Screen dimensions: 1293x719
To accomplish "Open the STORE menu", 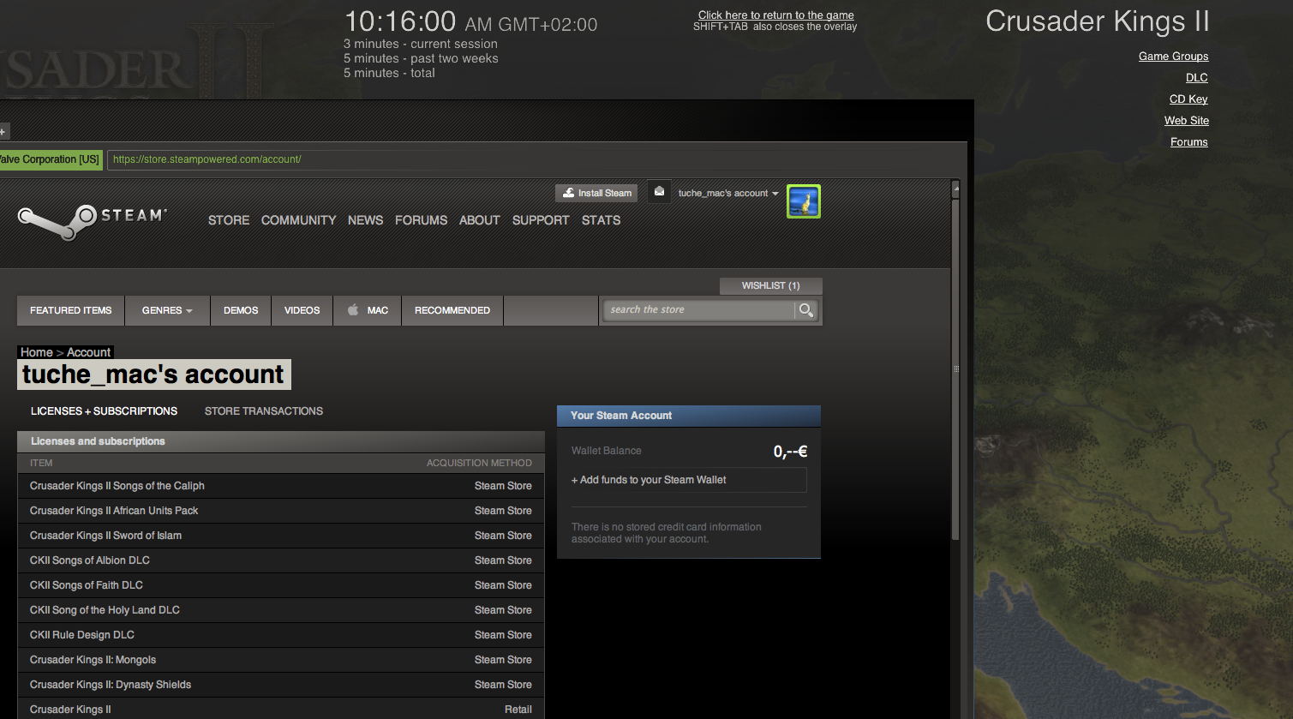I will coord(229,220).
